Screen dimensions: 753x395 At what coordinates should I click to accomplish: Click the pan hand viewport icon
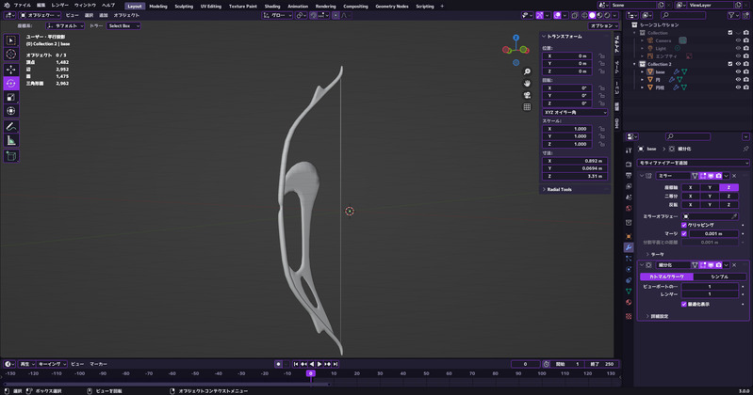click(x=527, y=83)
